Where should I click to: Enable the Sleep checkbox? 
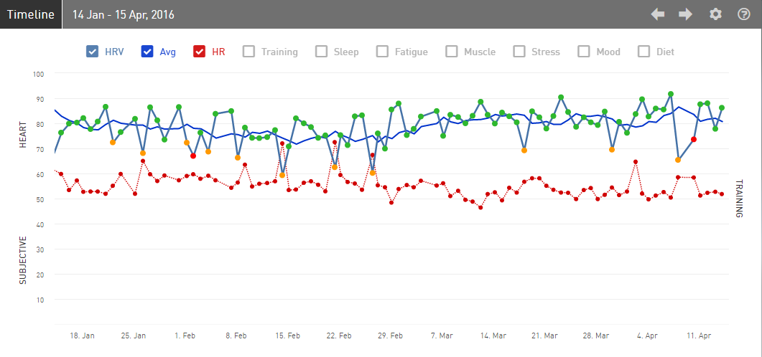click(321, 52)
